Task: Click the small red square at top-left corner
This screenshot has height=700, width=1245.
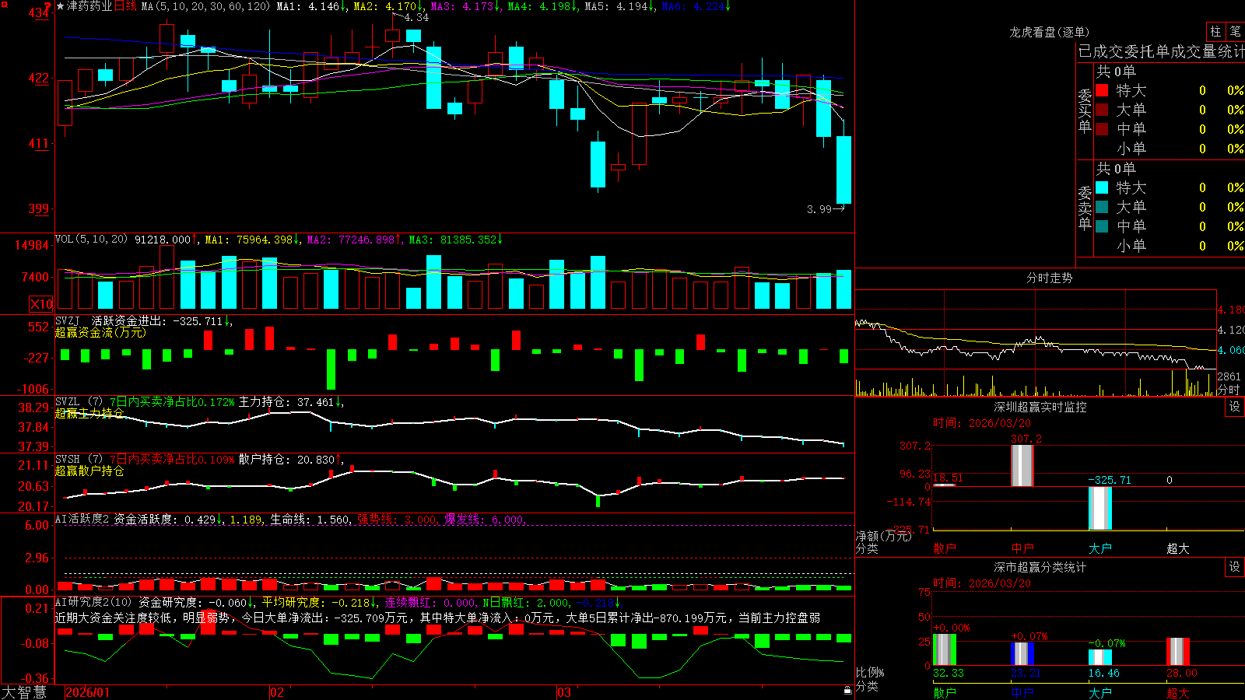Action: (x=4, y=4)
